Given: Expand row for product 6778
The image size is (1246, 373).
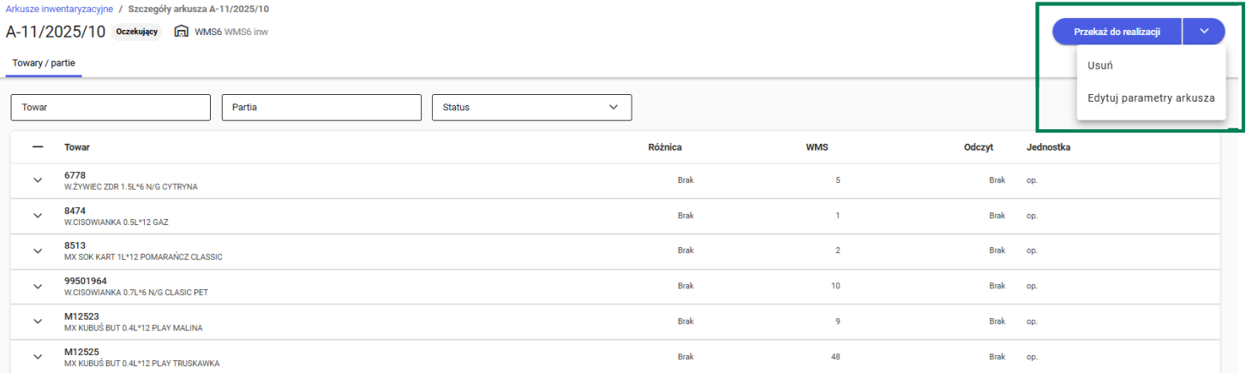Looking at the screenshot, I should [x=38, y=181].
